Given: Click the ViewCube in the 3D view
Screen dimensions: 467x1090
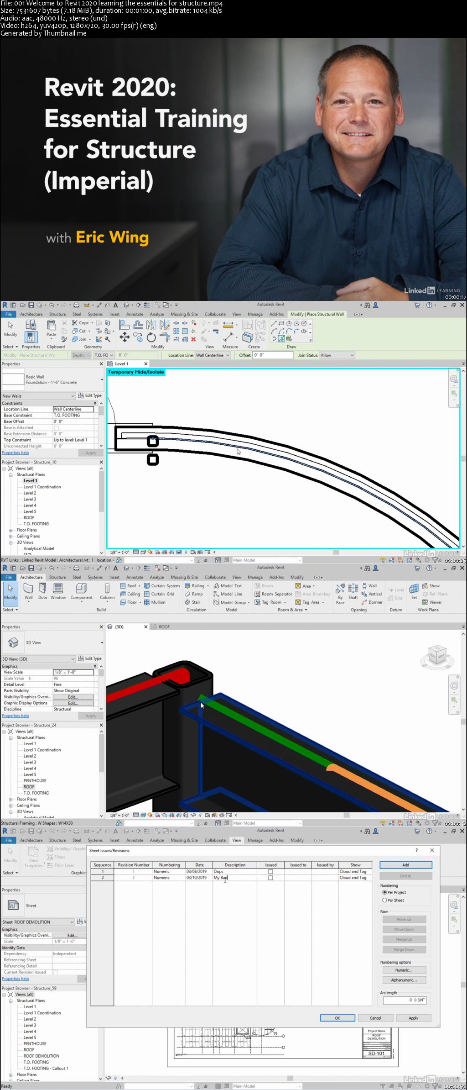Looking at the screenshot, I should [x=437, y=655].
